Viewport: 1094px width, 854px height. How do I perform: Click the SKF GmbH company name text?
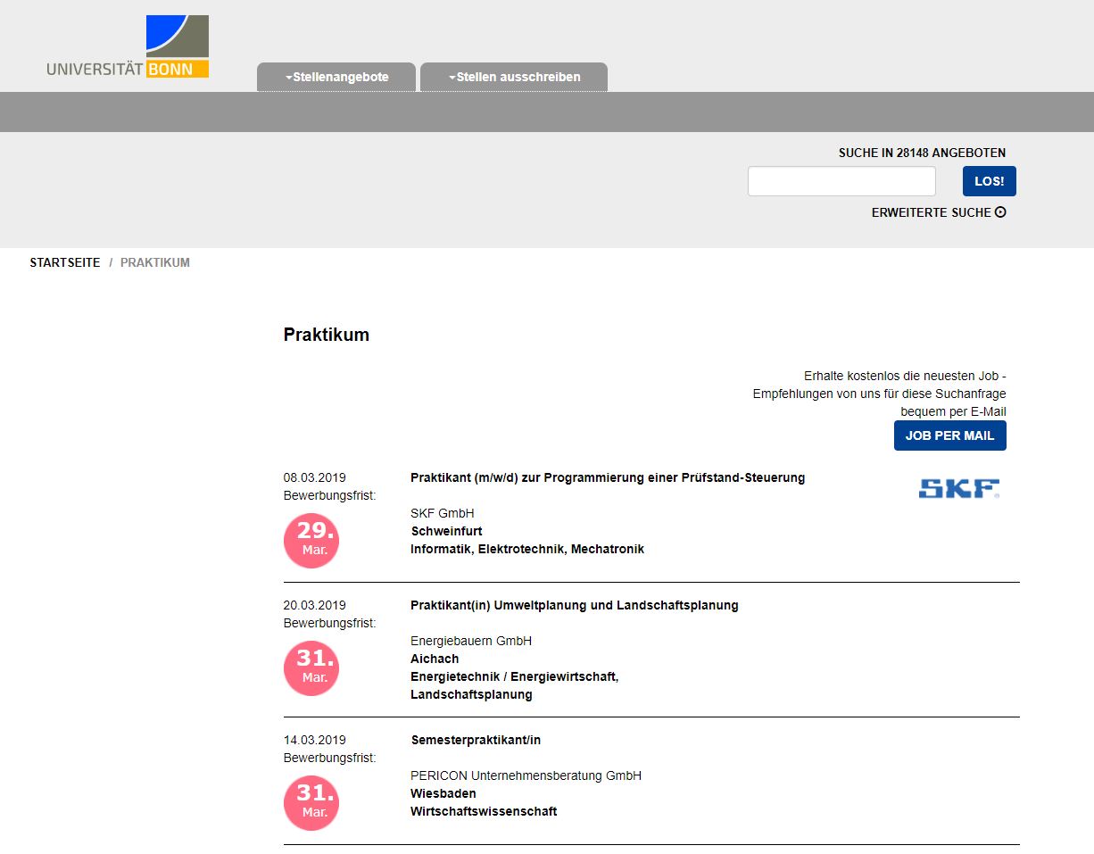click(443, 513)
